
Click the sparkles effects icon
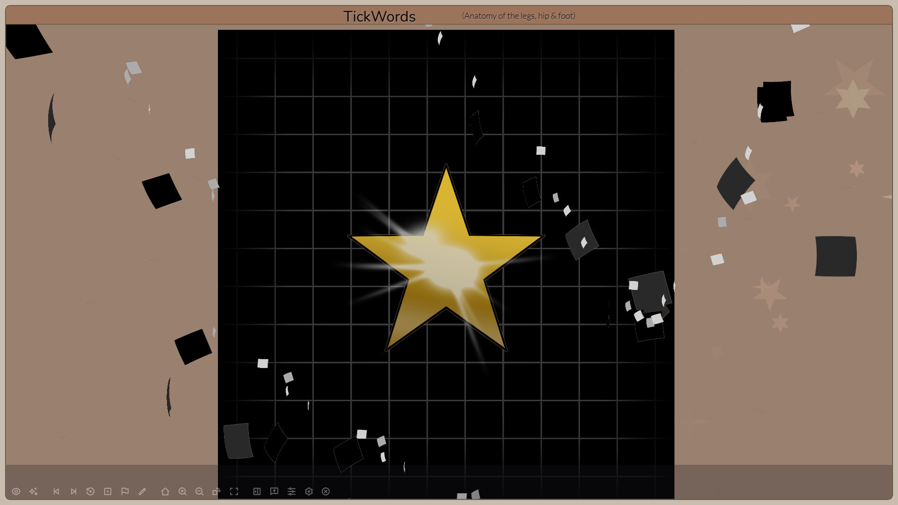(33, 491)
